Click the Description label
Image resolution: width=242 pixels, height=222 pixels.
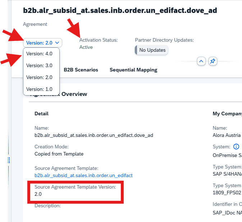pos(47,206)
